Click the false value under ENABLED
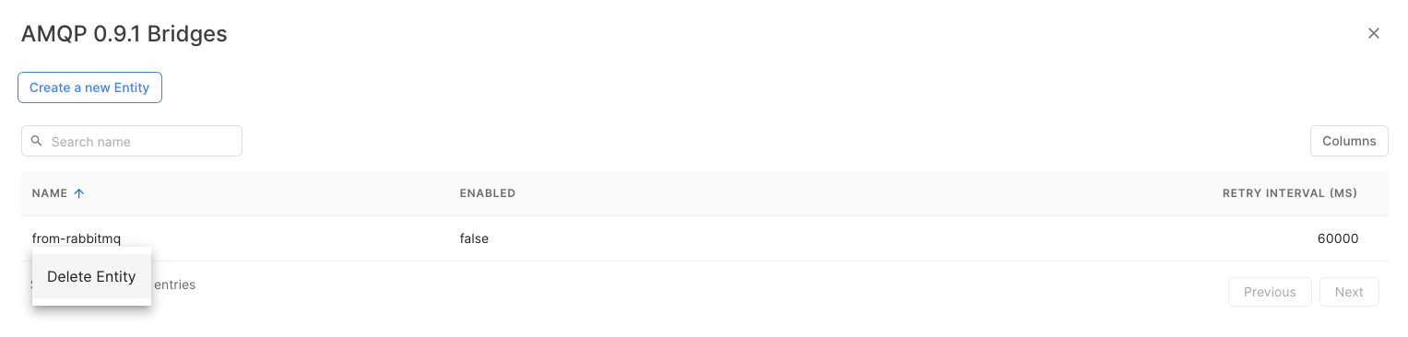The image size is (1408, 337). [x=474, y=238]
